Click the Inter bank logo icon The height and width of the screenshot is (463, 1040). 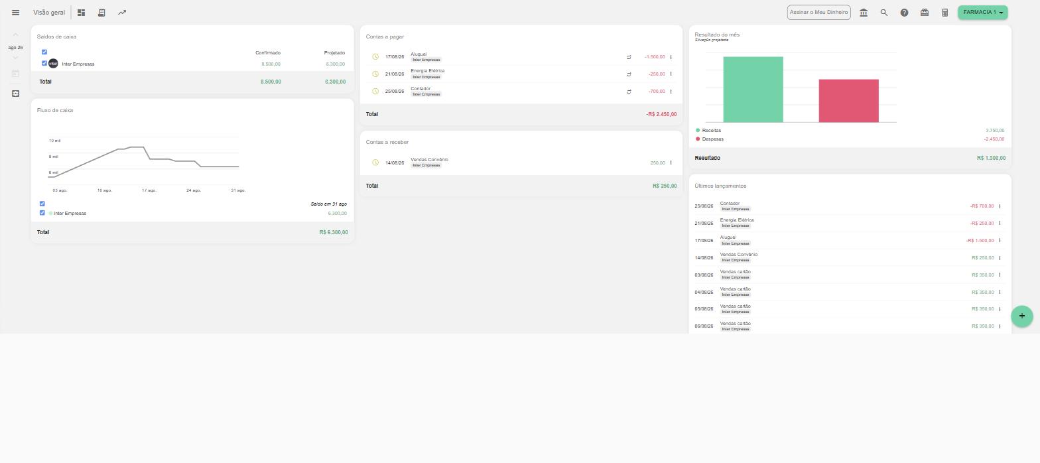tap(54, 64)
